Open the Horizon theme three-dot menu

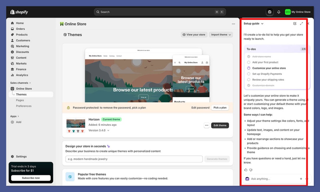(207, 125)
